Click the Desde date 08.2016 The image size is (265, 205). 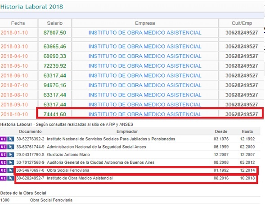(221, 178)
